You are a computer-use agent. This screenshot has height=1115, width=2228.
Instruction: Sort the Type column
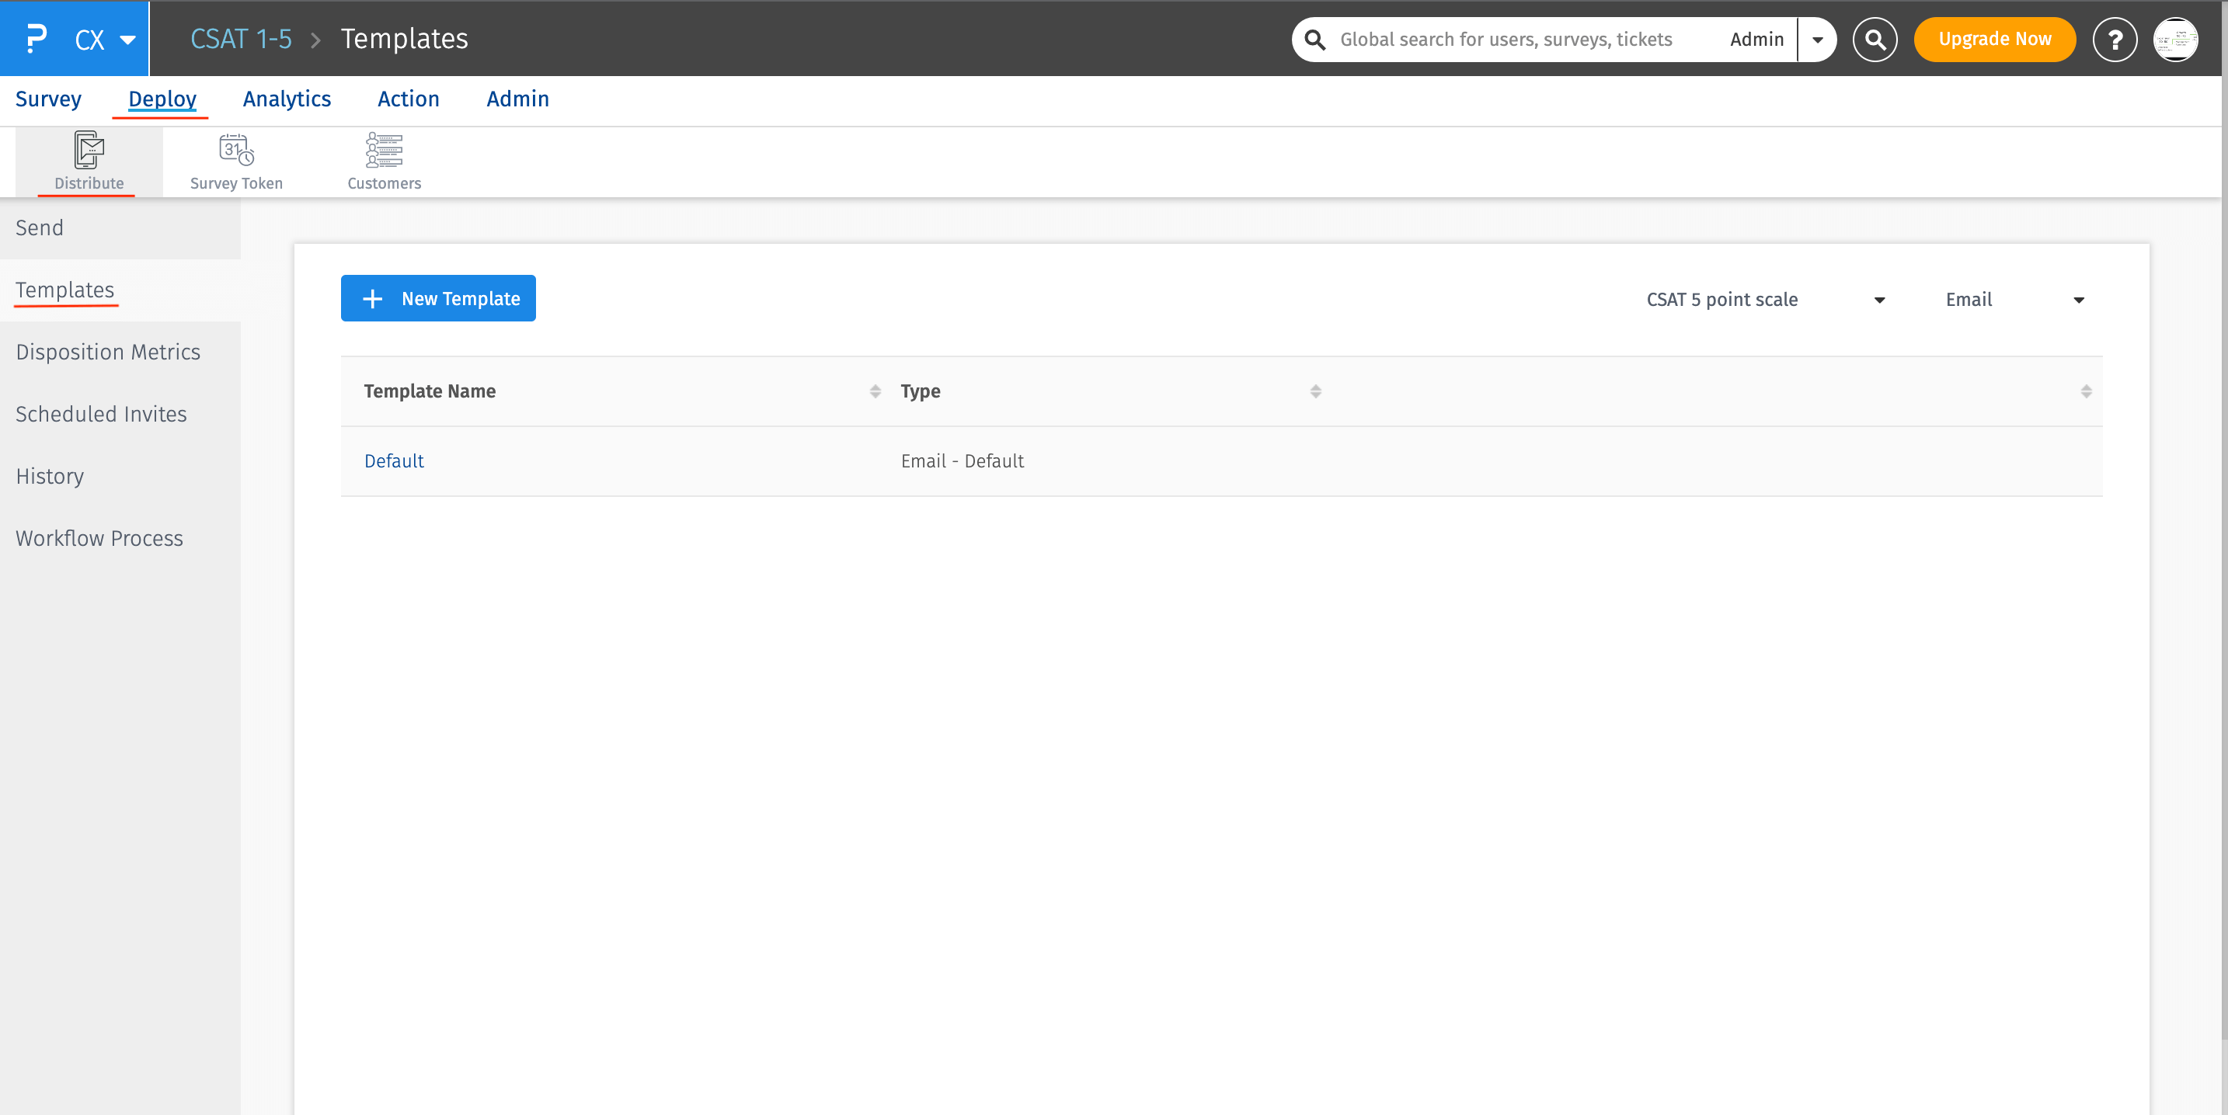(1314, 391)
